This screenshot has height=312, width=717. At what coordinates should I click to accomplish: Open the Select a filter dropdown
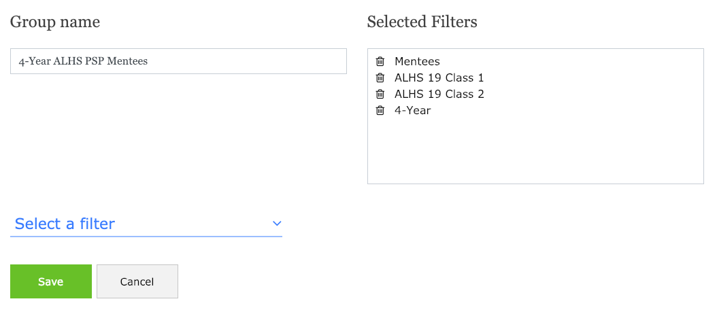point(146,224)
